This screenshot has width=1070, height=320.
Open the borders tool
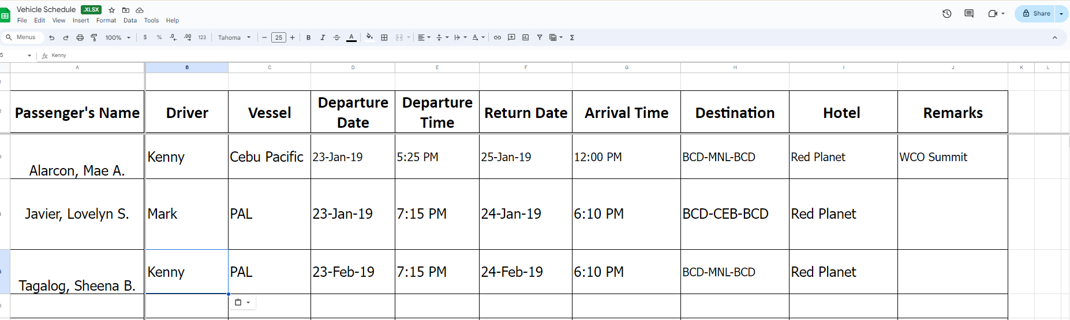pyautogui.click(x=384, y=37)
